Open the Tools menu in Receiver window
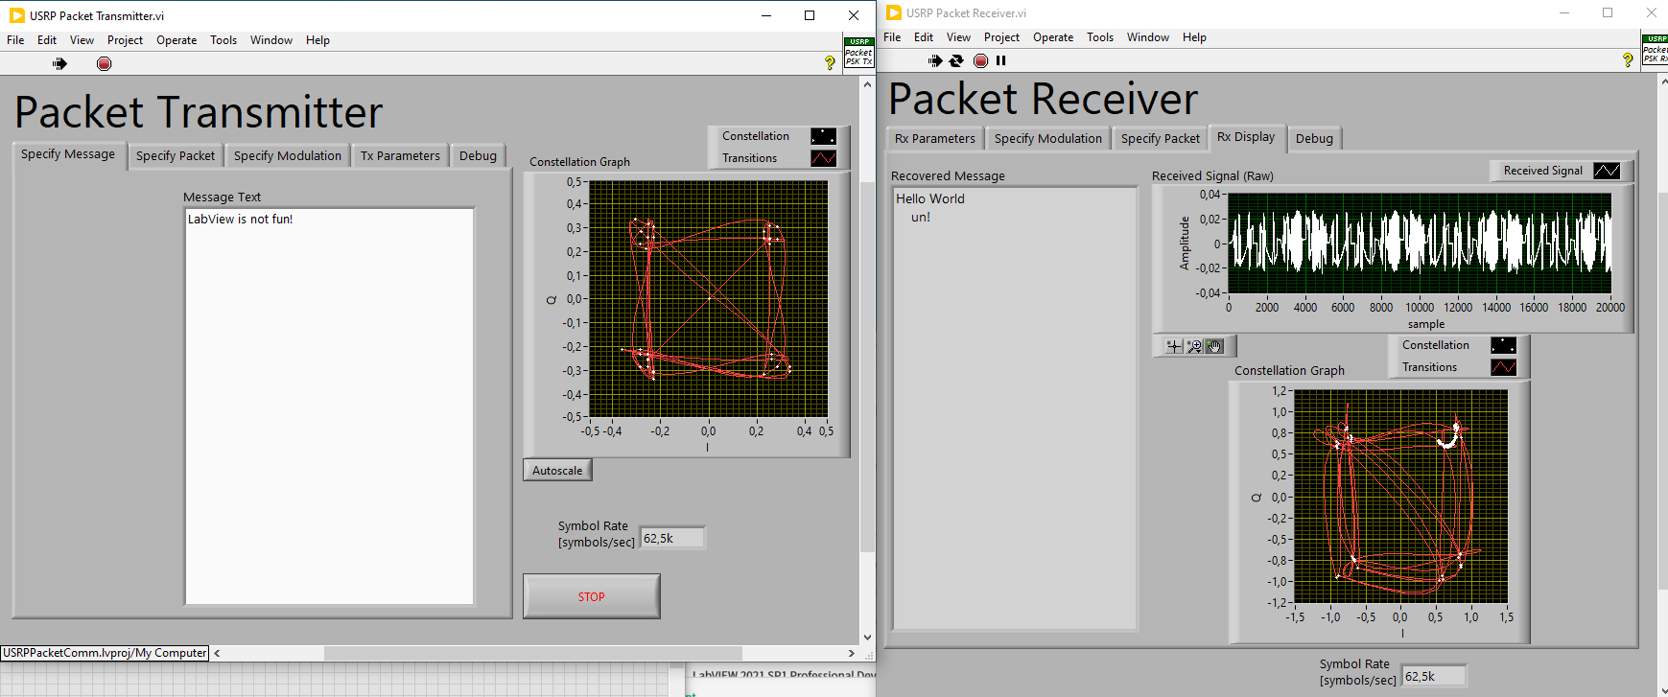This screenshot has width=1668, height=697. pyautogui.click(x=1099, y=37)
